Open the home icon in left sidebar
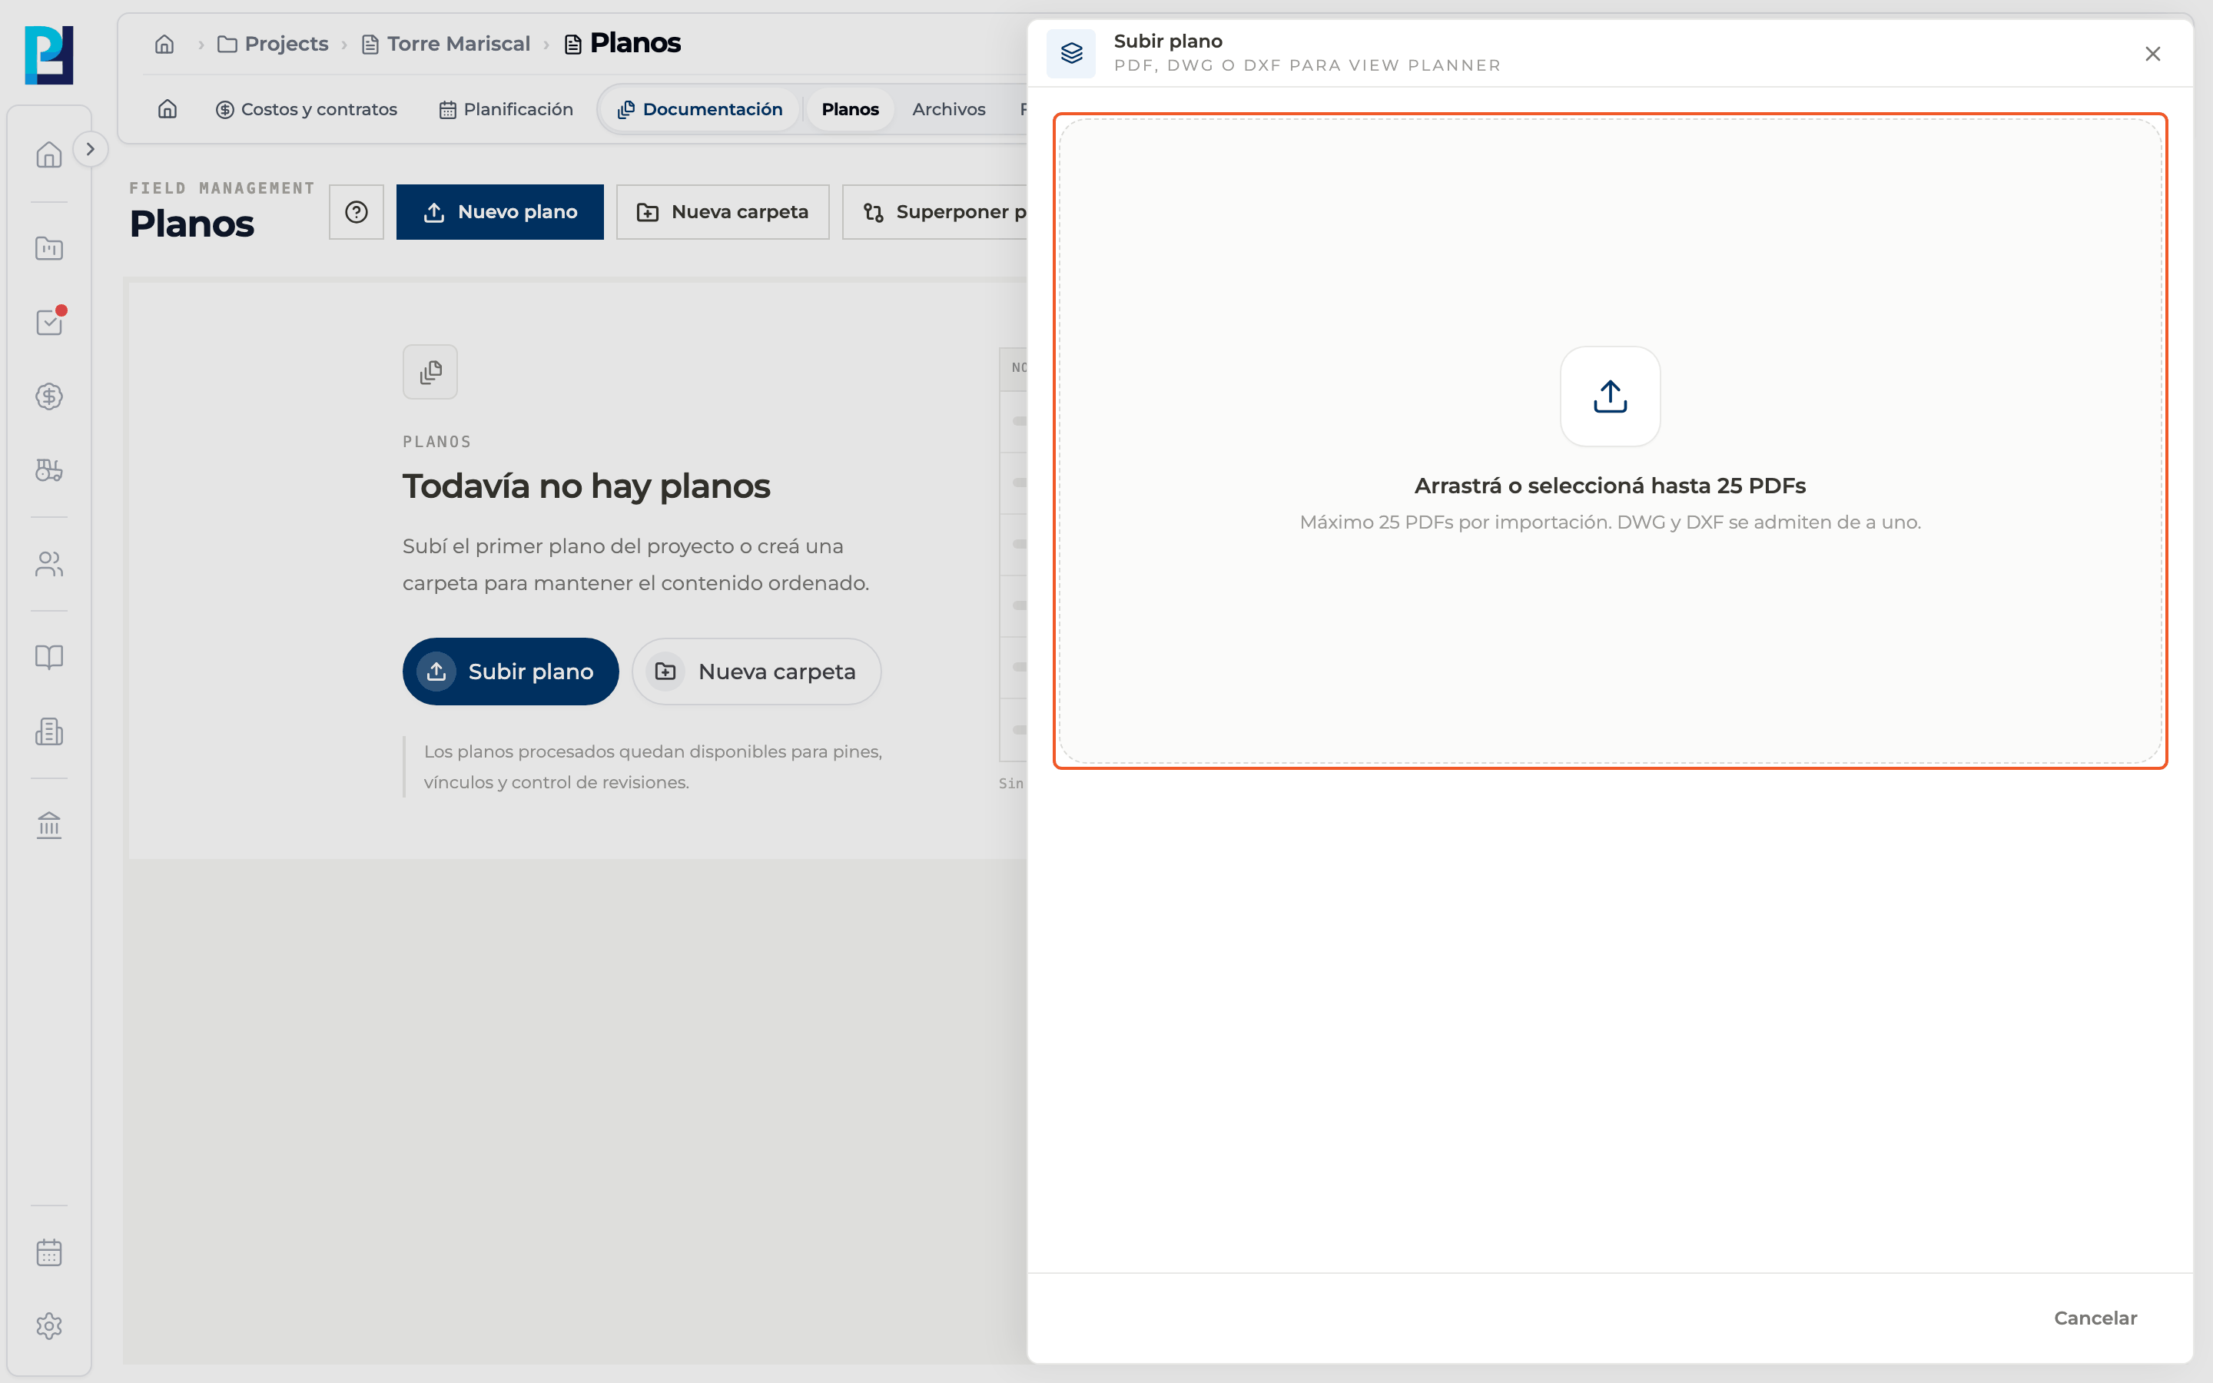Viewport: 2213px width, 1383px height. click(48, 154)
